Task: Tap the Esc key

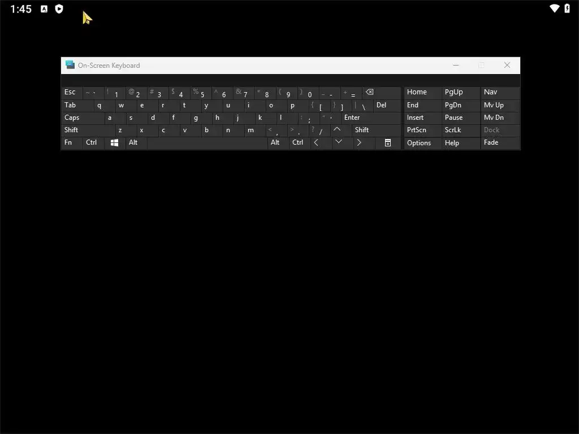Action: [72, 93]
